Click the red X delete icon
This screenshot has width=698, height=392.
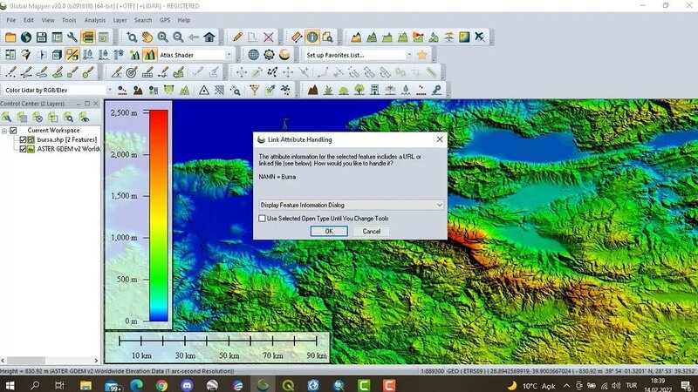pyautogui.click(x=269, y=37)
